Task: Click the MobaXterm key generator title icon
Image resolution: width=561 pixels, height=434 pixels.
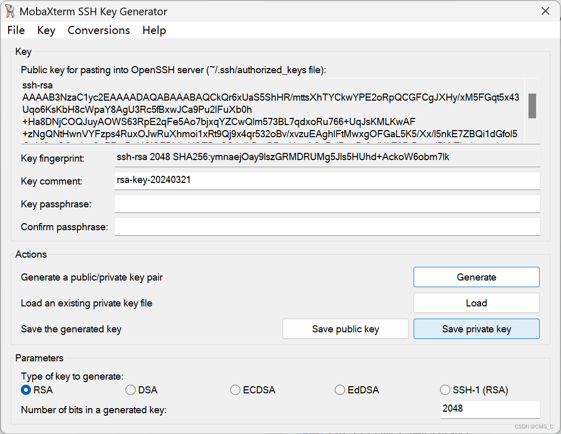Action: click(x=10, y=12)
